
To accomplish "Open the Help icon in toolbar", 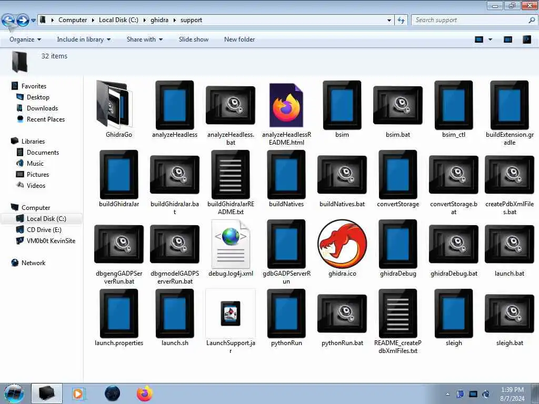I will point(527,39).
